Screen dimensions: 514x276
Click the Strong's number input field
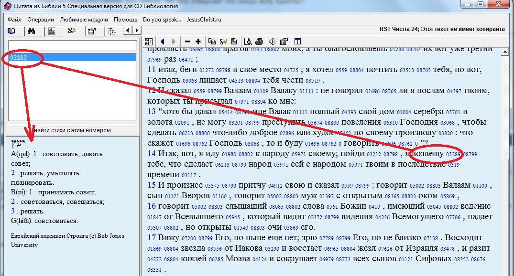tap(72, 46)
